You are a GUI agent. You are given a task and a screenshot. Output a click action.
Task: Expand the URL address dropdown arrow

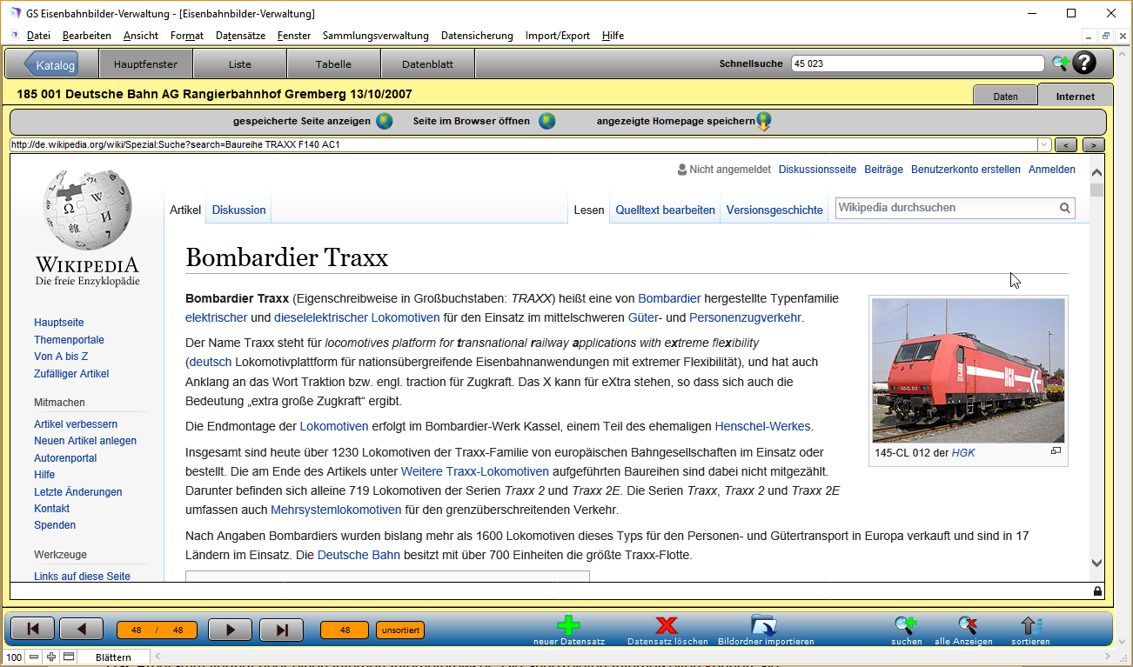[x=1044, y=145]
